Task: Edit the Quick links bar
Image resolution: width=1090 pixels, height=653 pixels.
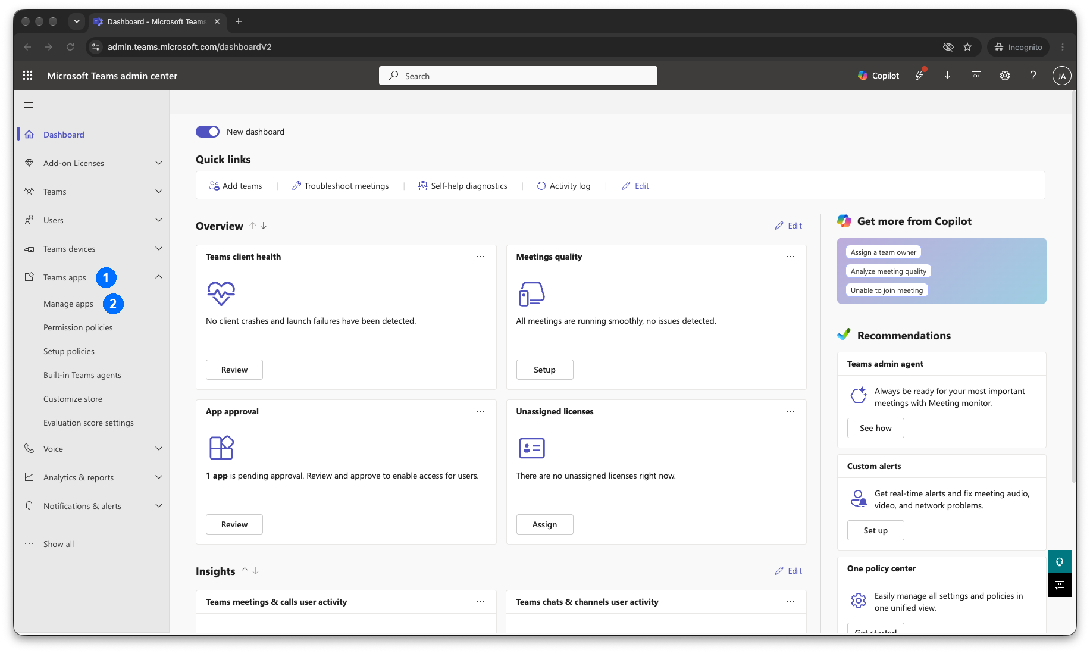Action: tap(635, 186)
